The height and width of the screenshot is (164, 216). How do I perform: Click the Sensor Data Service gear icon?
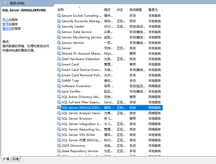pyautogui.click(x=59, y=32)
